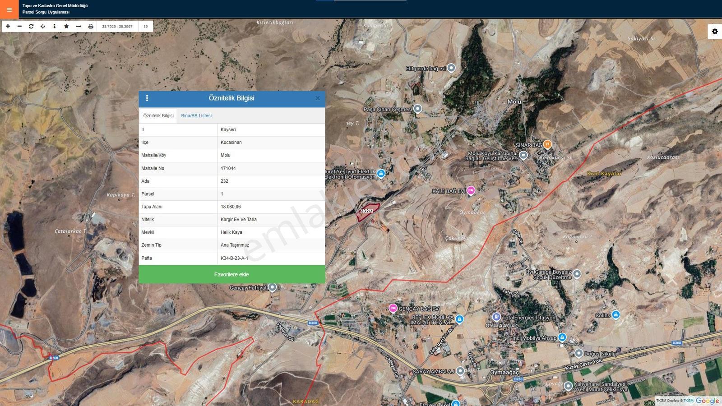The image size is (722, 406).
Task: Activate the locate crosshair tool
Action: [43, 26]
